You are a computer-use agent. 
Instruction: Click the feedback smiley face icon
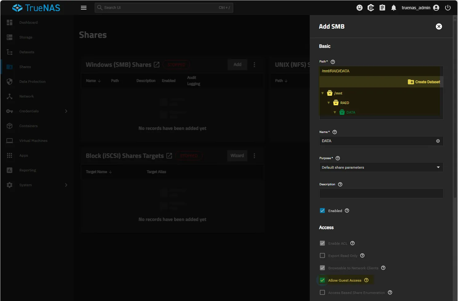(359, 8)
